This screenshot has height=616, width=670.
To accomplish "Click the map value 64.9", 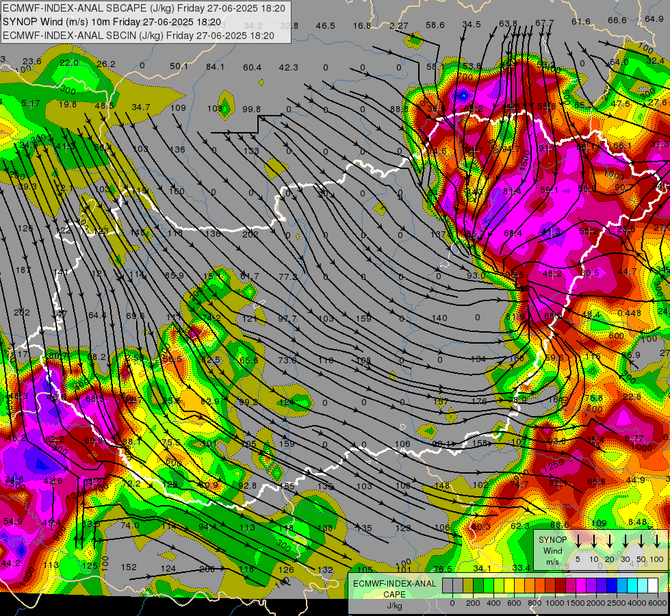I will pyautogui.click(x=654, y=18).
